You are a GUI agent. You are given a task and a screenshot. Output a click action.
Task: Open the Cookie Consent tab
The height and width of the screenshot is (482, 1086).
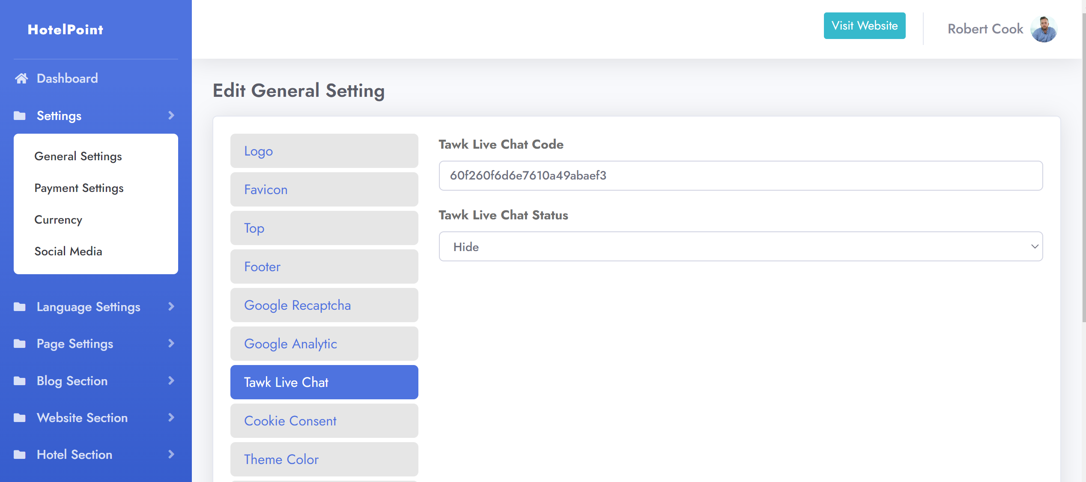tap(324, 421)
